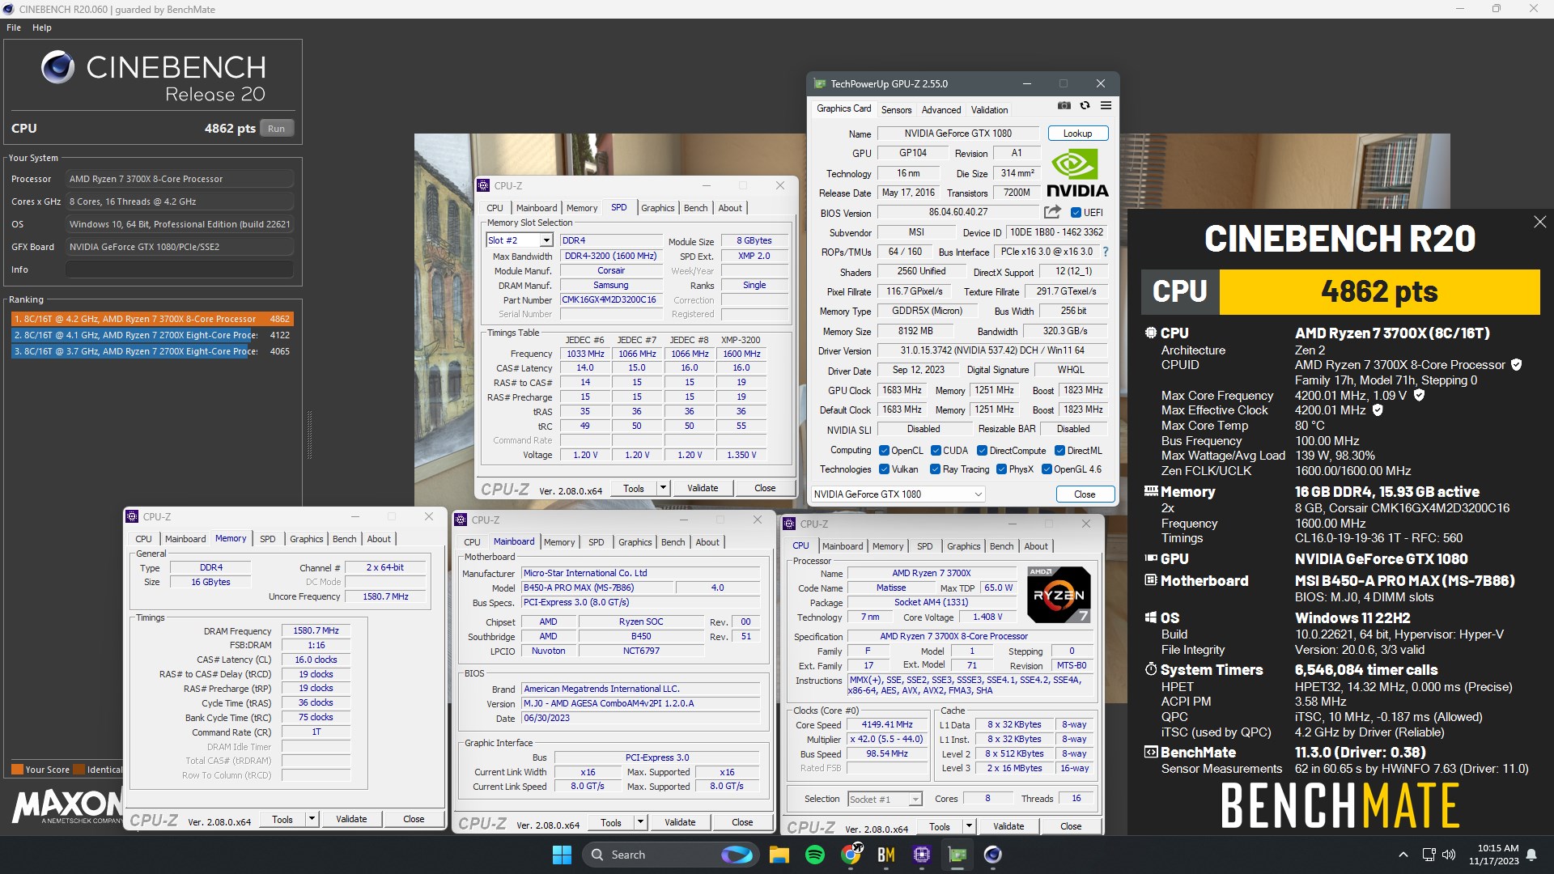Viewport: 1554px width, 874px height.
Task: Switch to the Sensors tab in GPU-Z
Action: 896,110
